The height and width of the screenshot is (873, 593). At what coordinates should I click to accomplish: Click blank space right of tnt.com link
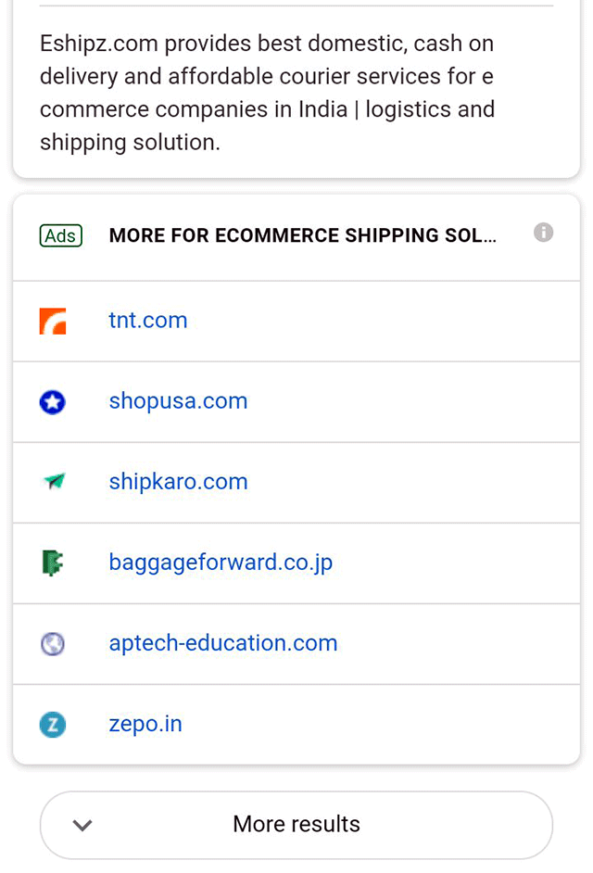(389, 321)
